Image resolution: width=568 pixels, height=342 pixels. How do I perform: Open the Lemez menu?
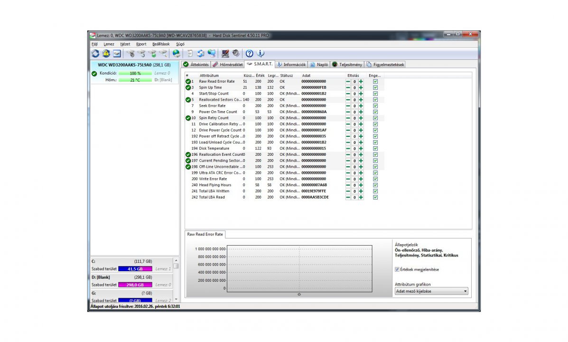click(109, 44)
